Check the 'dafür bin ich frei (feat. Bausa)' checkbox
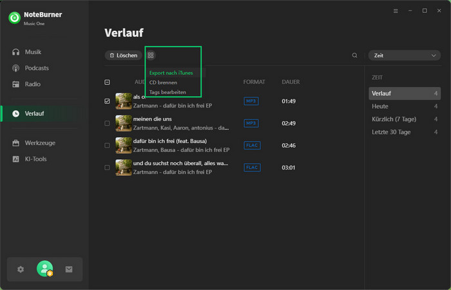The width and height of the screenshot is (451, 290). pos(107,146)
